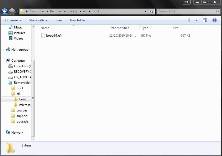This screenshot has height=156, width=222.
Task: Type in the Search boot field
Action: coord(186,11)
